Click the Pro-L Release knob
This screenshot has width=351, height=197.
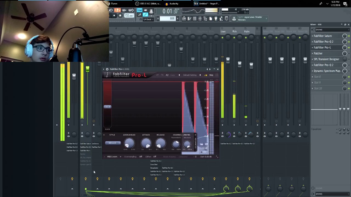coord(160,143)
